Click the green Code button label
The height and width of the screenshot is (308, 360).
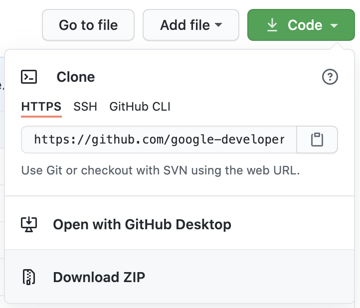[x=305, y=25]
